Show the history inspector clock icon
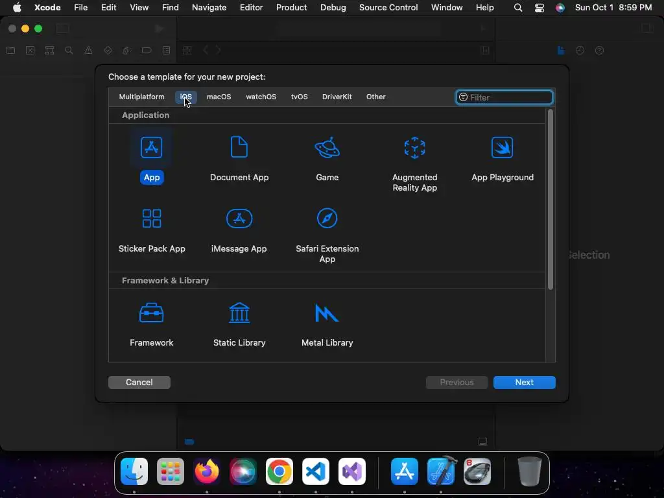Viewport: 664px width, 498px height. coord(580,51)
